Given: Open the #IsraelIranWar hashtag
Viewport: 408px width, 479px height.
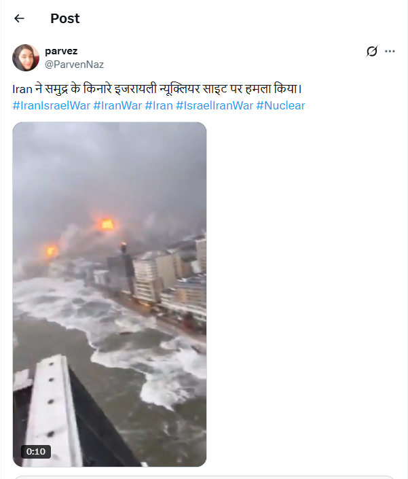Looking at the screenshot, I should click(215, 105).
